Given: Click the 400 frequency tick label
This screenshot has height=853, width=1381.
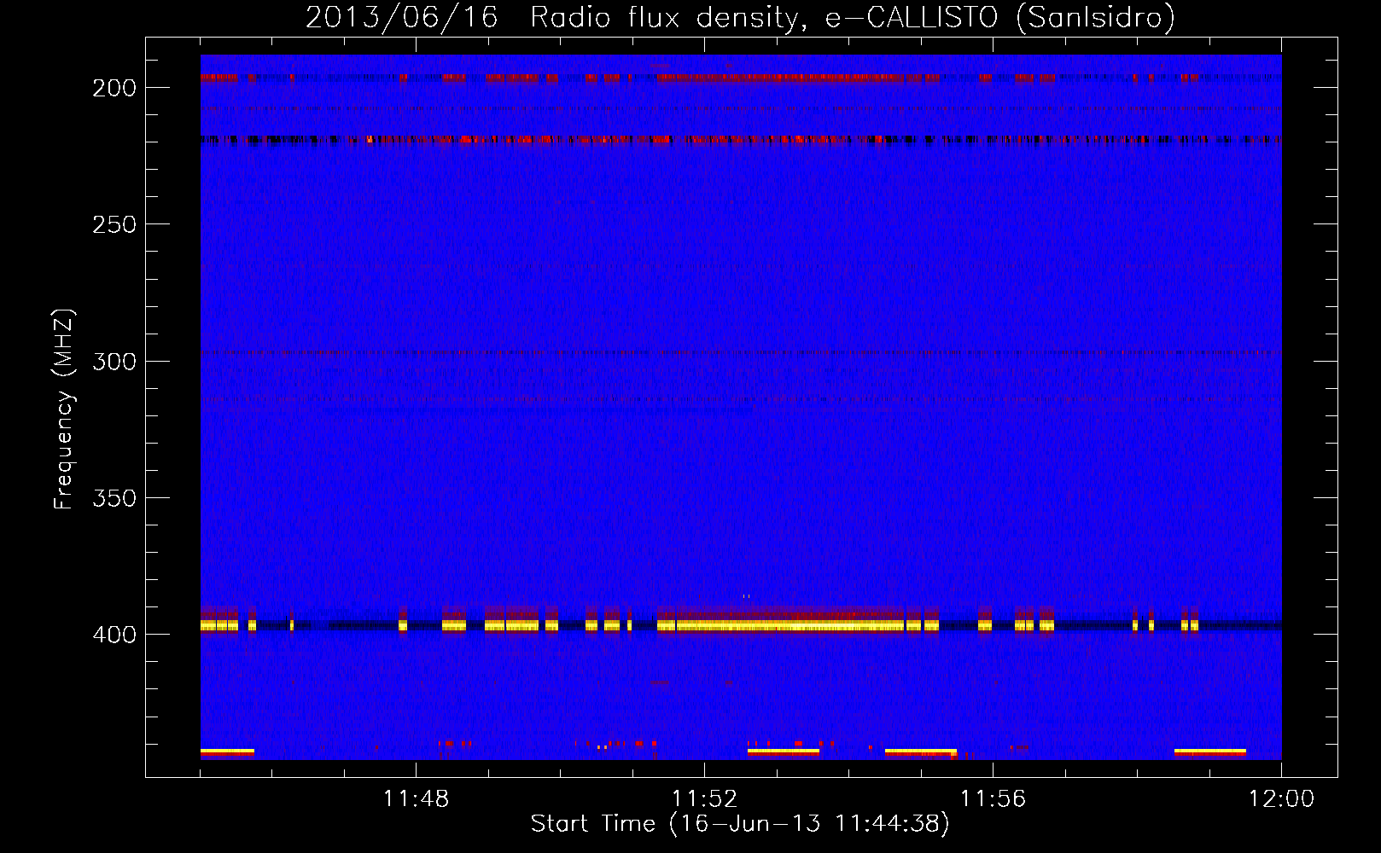Looking at the screenshot, I should pyautogui.click(x=114, y=635).
